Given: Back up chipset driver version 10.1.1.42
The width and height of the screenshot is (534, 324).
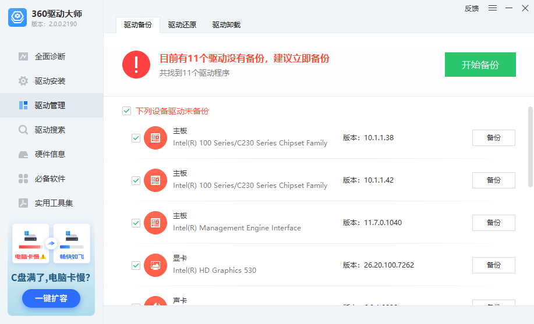Looking at the screenshot, I should tap(493, 180).
